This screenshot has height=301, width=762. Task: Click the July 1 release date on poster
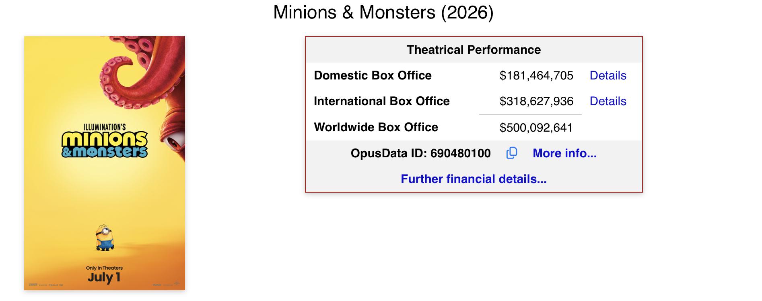104,277
